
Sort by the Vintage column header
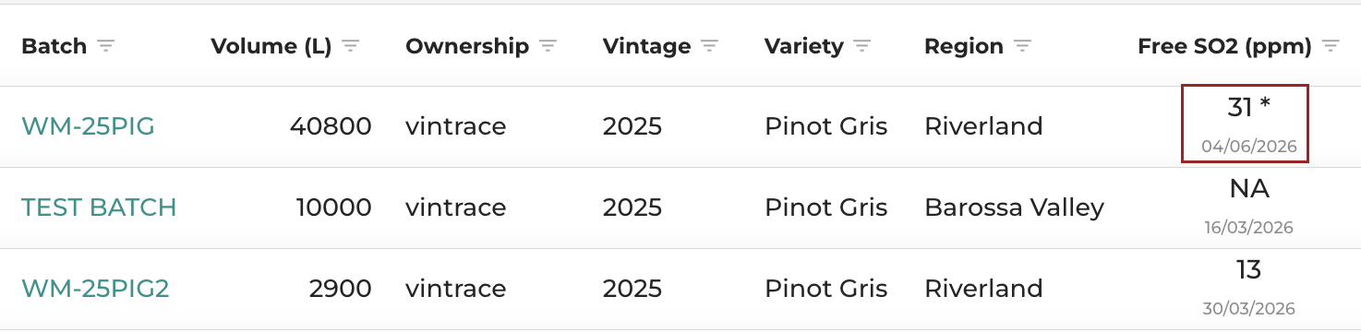[646, 46]
